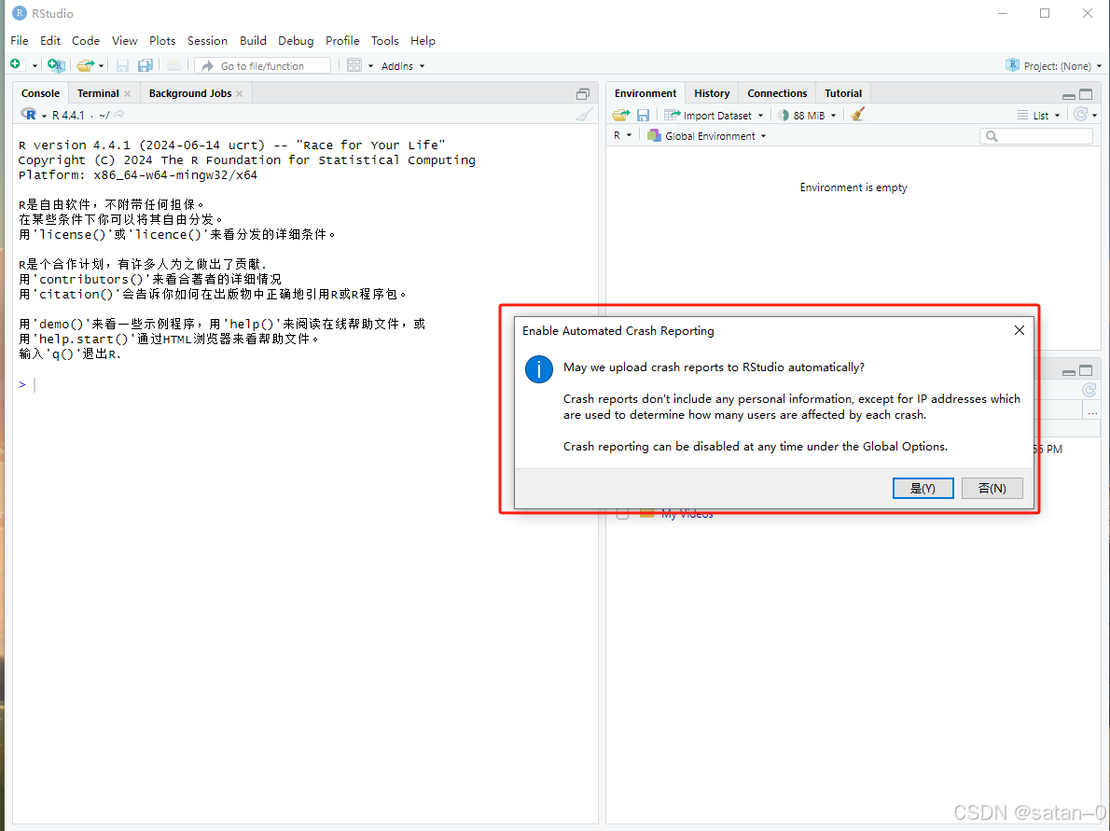Viewport: 1110px width, 831px height.
Task: Switch to the History tab
Action: click(712, 93)
